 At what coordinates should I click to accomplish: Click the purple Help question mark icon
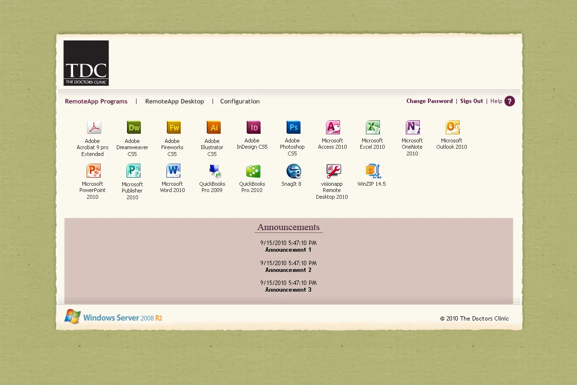coord(510,101)
